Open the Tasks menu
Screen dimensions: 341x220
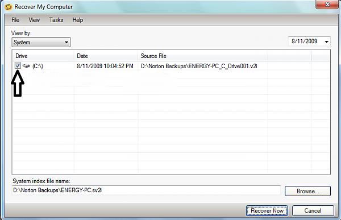(56, 20)
